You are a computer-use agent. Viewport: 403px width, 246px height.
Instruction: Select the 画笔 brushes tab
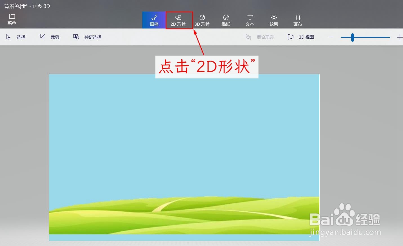(154, 20)
